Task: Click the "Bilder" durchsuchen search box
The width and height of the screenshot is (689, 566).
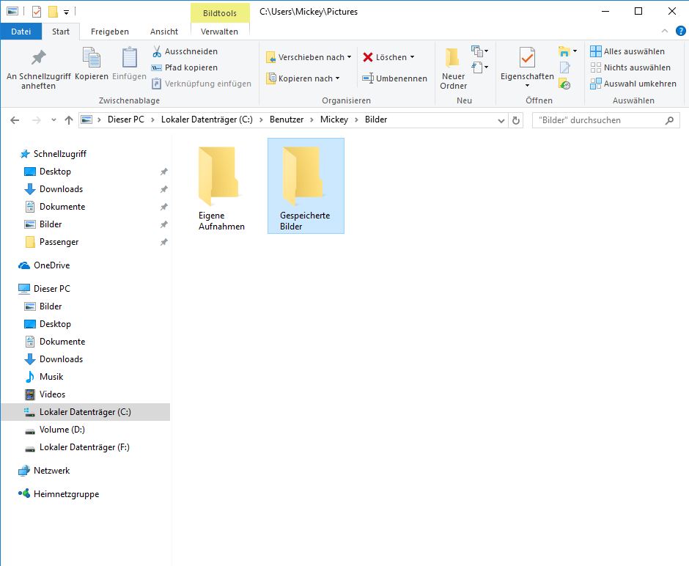Action: coord(605,120)
